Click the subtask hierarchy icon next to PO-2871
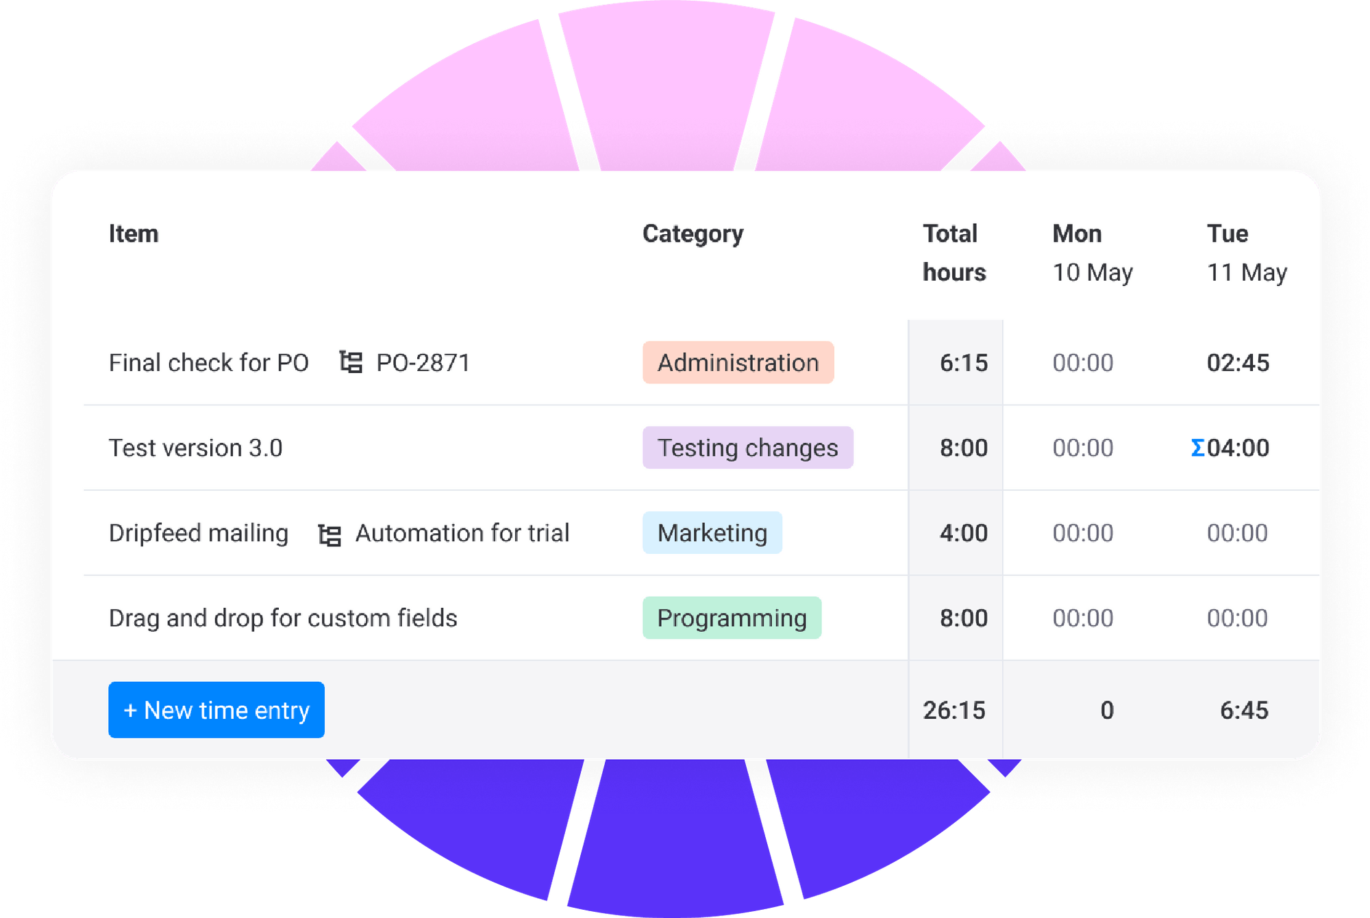Image resolution: width=1370 pixels, height=918 pixels. (x=351, y=363)
